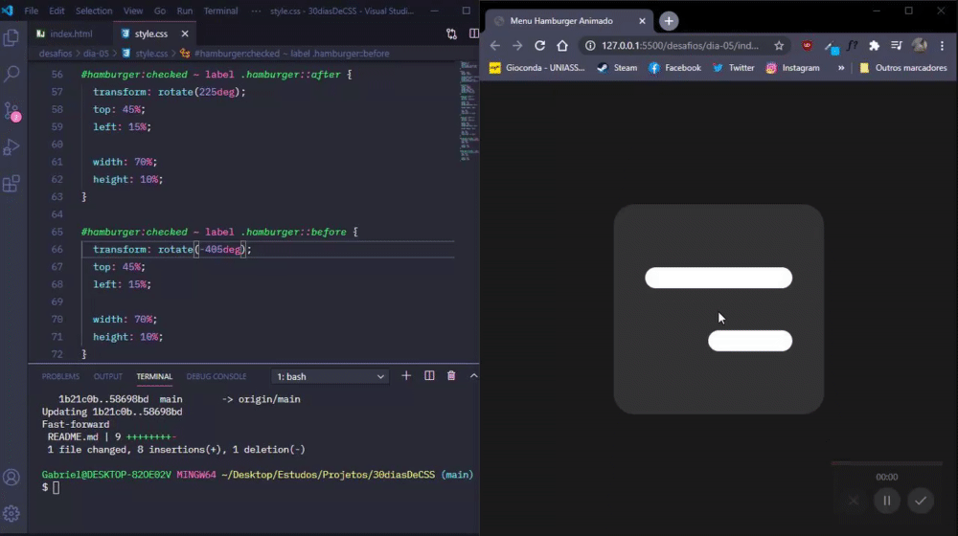Image resolution: width=958 pixels, height=536 pixels.
Task: Open the Facebook bookmark
Action: [675, 68]
